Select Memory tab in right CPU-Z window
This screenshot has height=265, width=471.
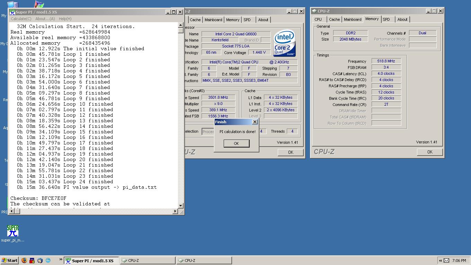[372, 19]
